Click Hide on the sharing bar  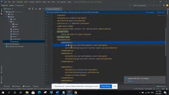coord(115,86)
